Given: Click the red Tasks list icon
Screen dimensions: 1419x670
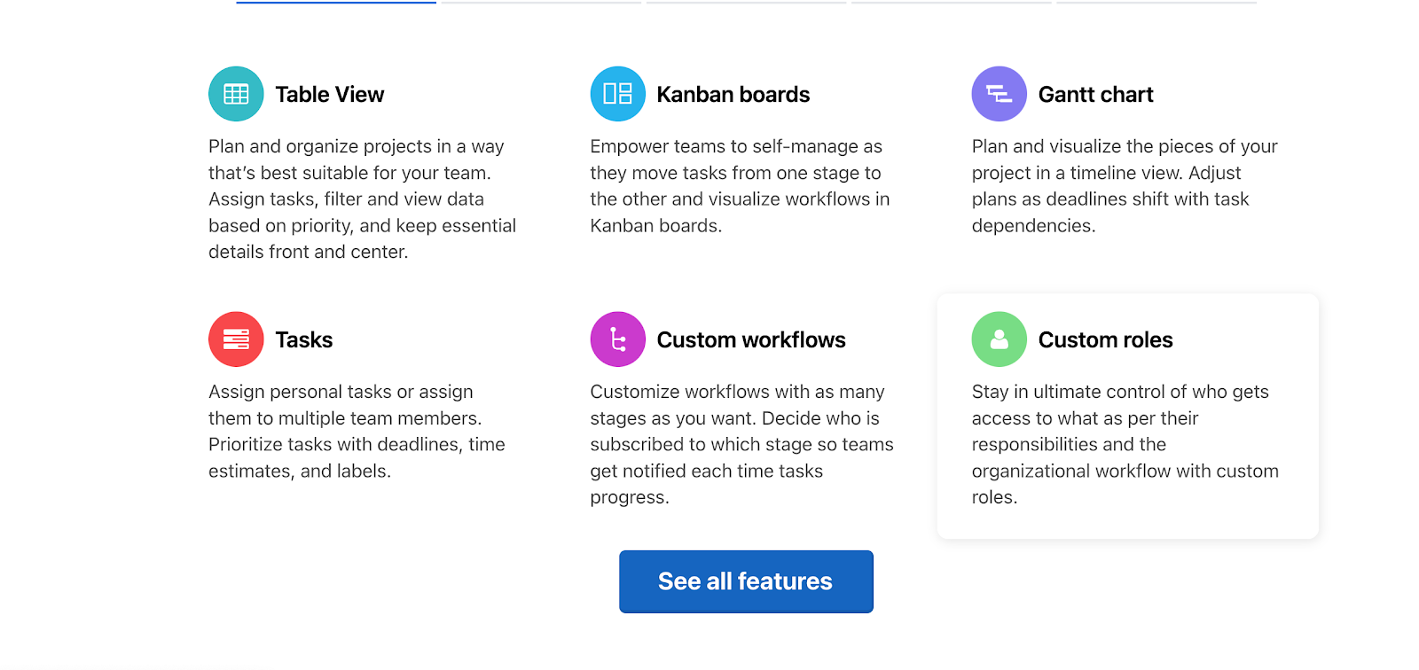Looking at the screenshot, I should [x=236, y=339].
